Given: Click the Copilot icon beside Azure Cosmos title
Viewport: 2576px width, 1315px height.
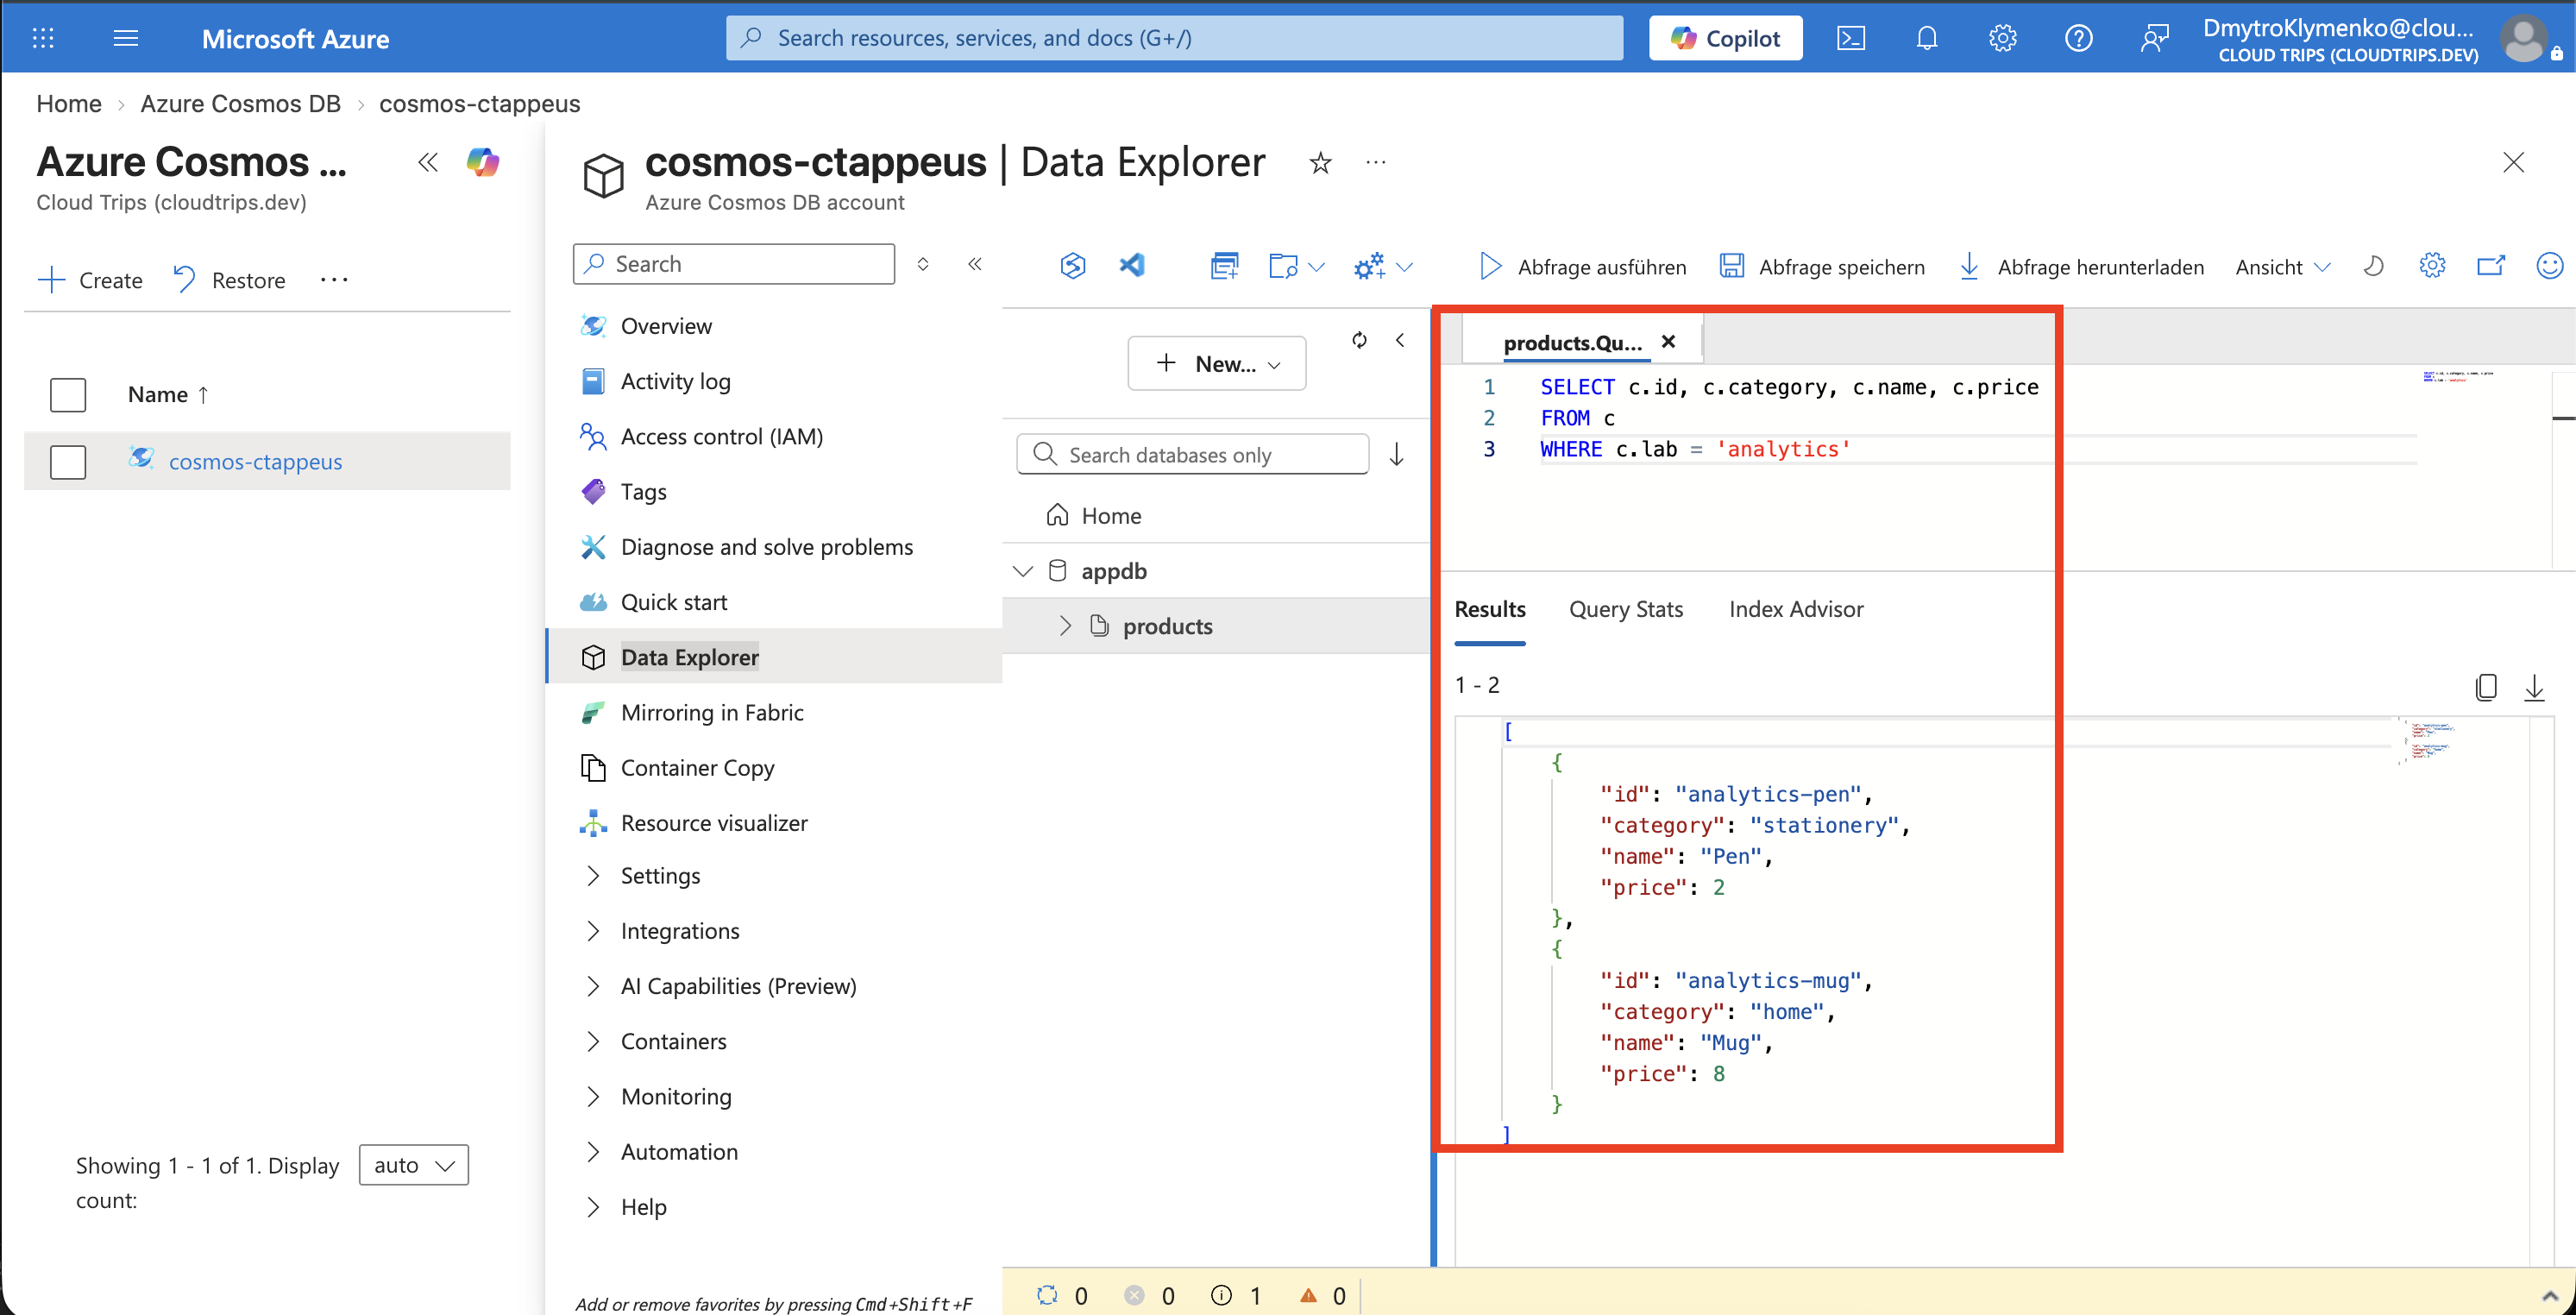Looking at the screenshot, I should coord(483,162).
